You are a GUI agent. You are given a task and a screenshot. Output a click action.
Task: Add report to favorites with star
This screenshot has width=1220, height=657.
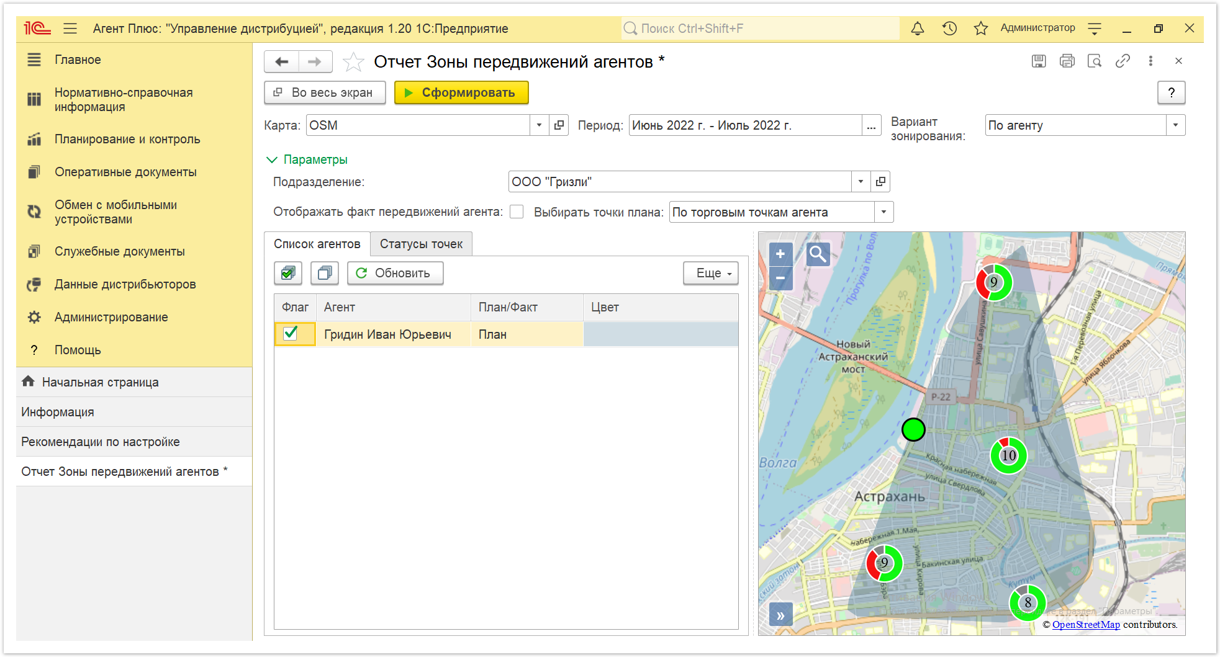[x=353, y=62]
